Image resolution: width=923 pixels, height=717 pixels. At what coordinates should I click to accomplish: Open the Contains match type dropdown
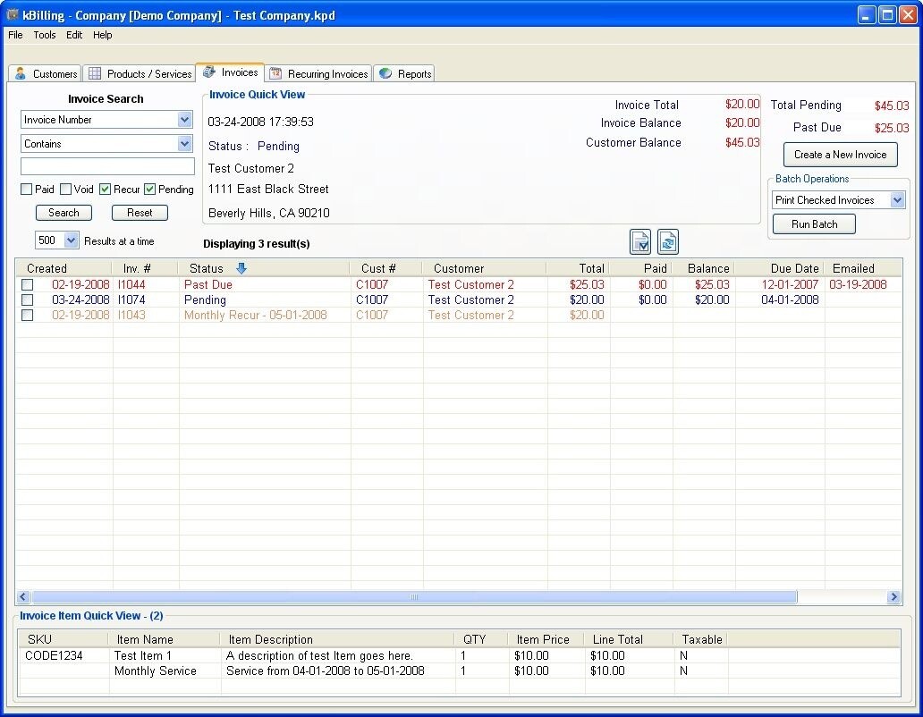(182, 143)
